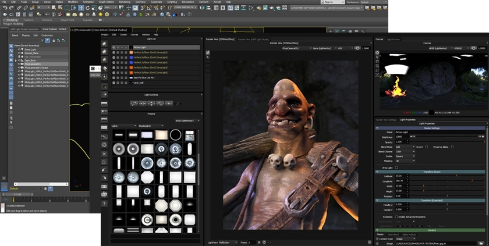
Task: Click the help question mark icon in toolbar
Action: (190, 15)
